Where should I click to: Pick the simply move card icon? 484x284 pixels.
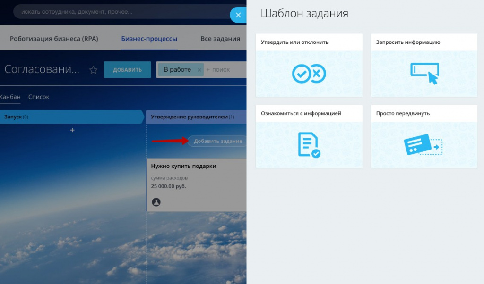click(424, 145)
